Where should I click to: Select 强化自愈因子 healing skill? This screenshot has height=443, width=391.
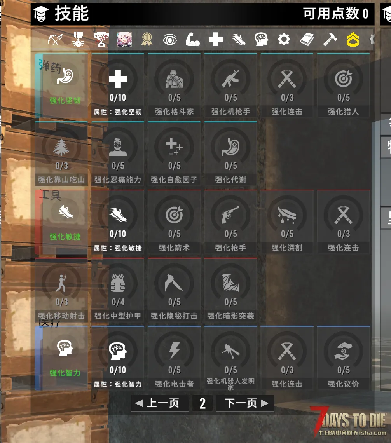174,154
